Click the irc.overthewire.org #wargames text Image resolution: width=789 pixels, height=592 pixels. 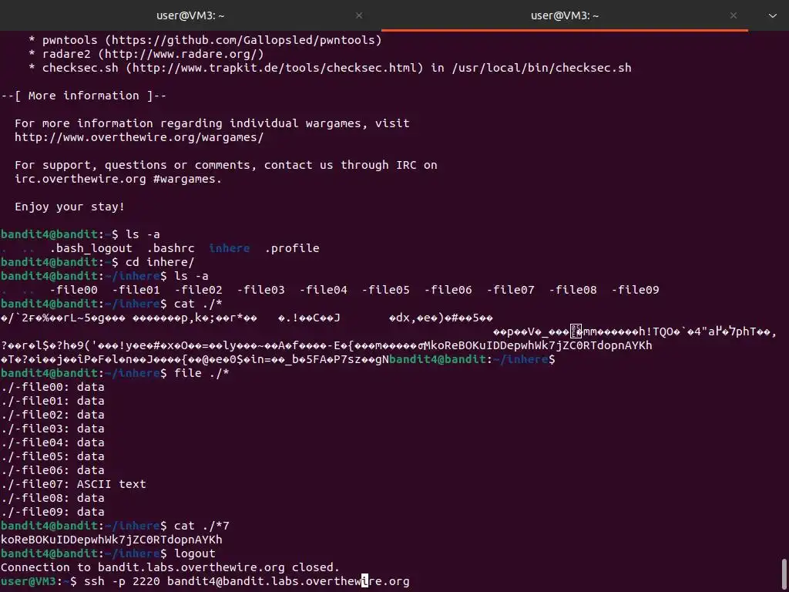tap(118, 179)
